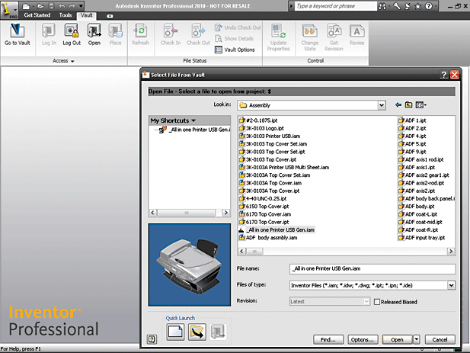This screenshot has width=470, height=353.
Task: Click the star favorites icon in title bar
Action: click(x=417, y=6)
